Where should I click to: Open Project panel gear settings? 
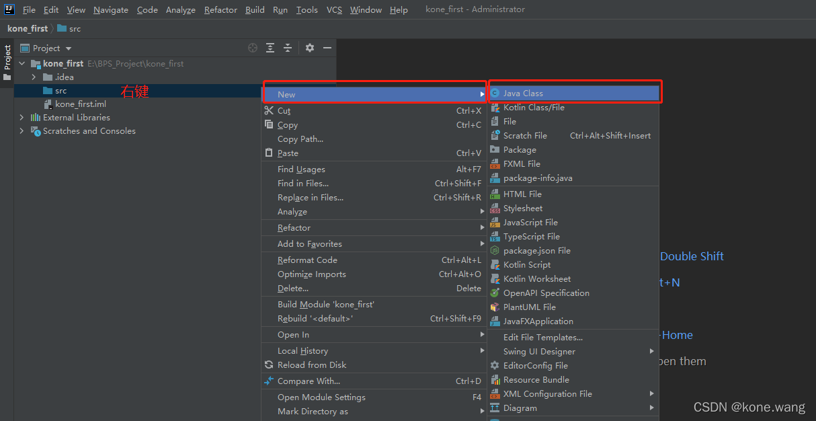pos(310,48)
